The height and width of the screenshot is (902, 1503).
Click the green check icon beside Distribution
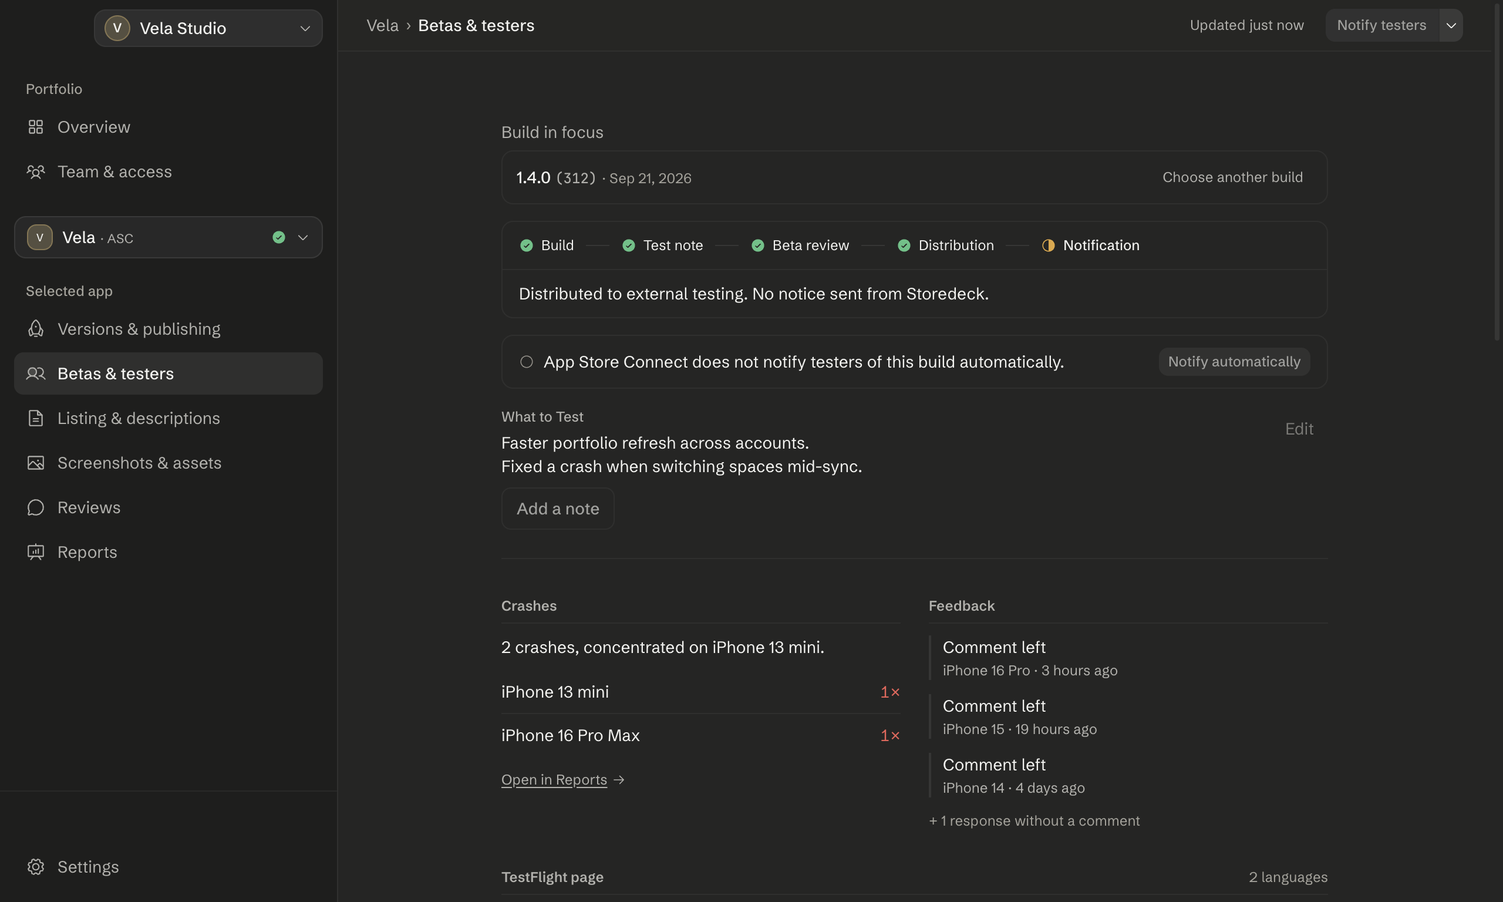(904, 245)
